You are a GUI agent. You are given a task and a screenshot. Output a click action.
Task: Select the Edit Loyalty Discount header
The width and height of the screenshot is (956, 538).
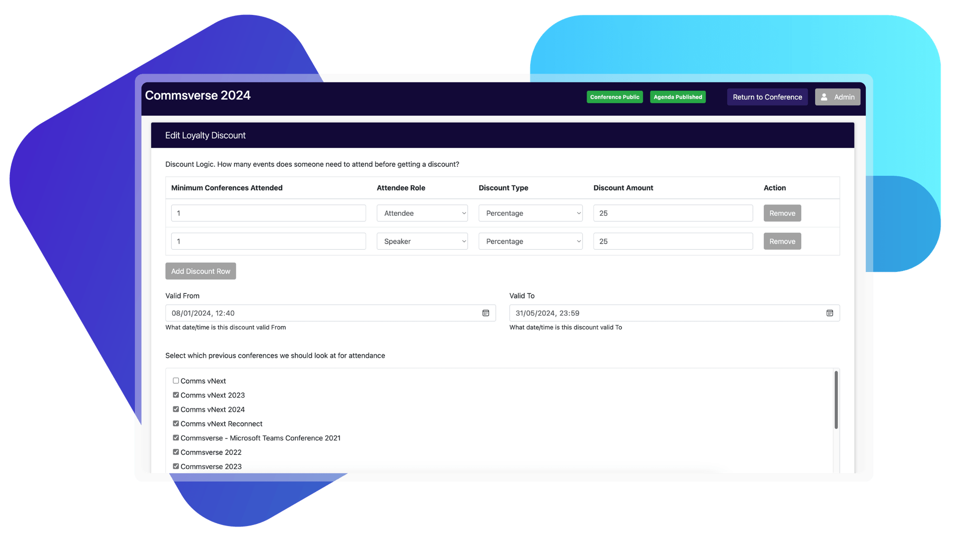tap(206, 134)
